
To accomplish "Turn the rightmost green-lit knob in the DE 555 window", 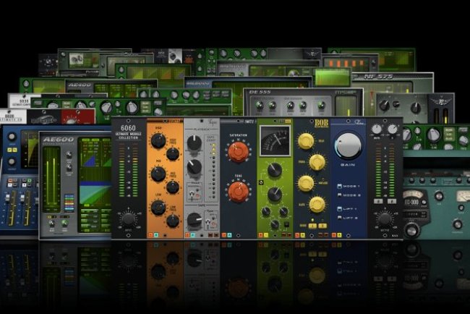I will pos(321,105).
